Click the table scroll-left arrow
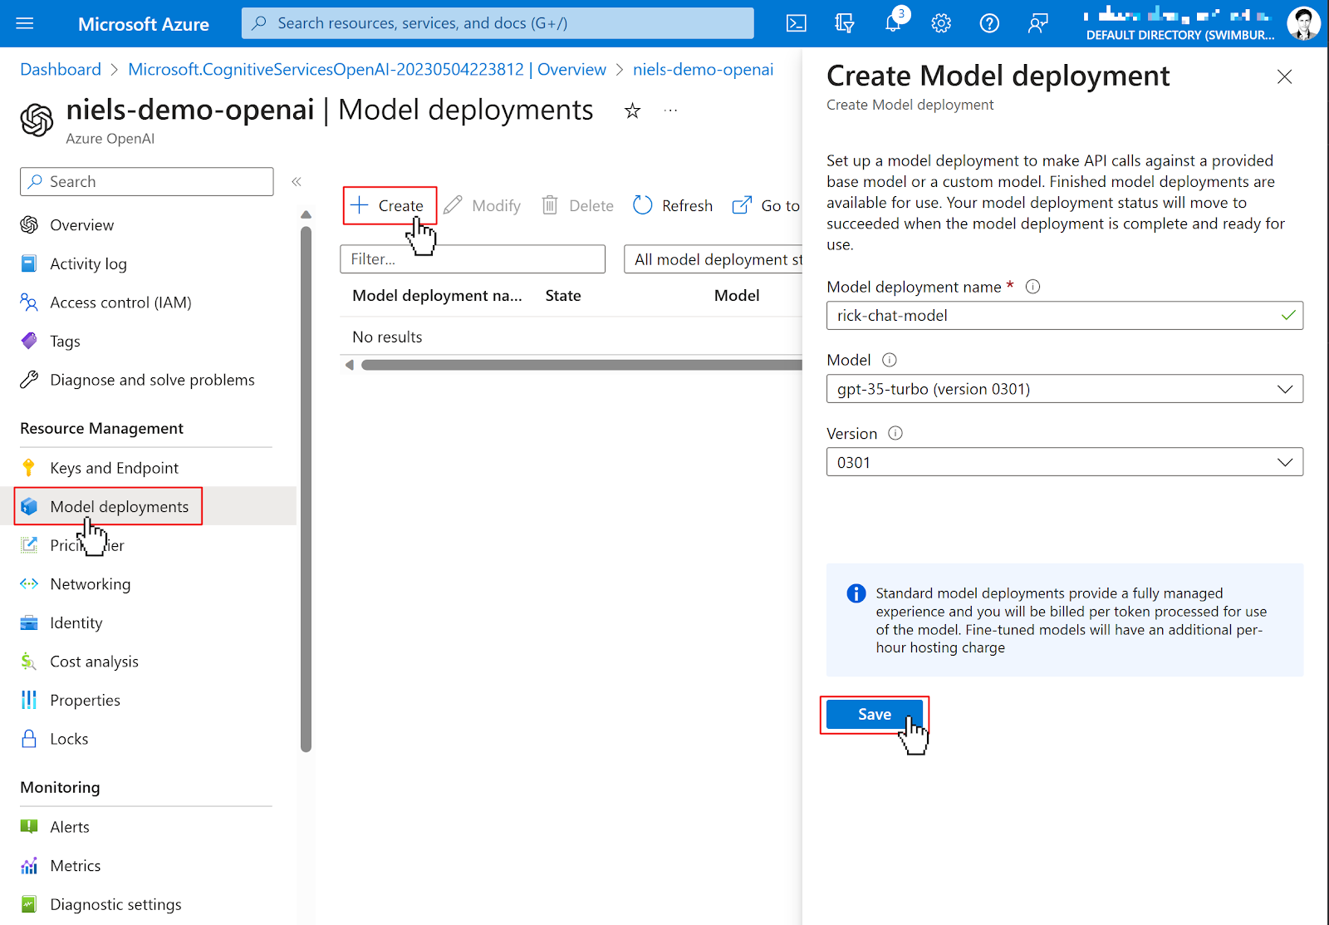This screenshot has height=925, width=1329. point(350,365)
